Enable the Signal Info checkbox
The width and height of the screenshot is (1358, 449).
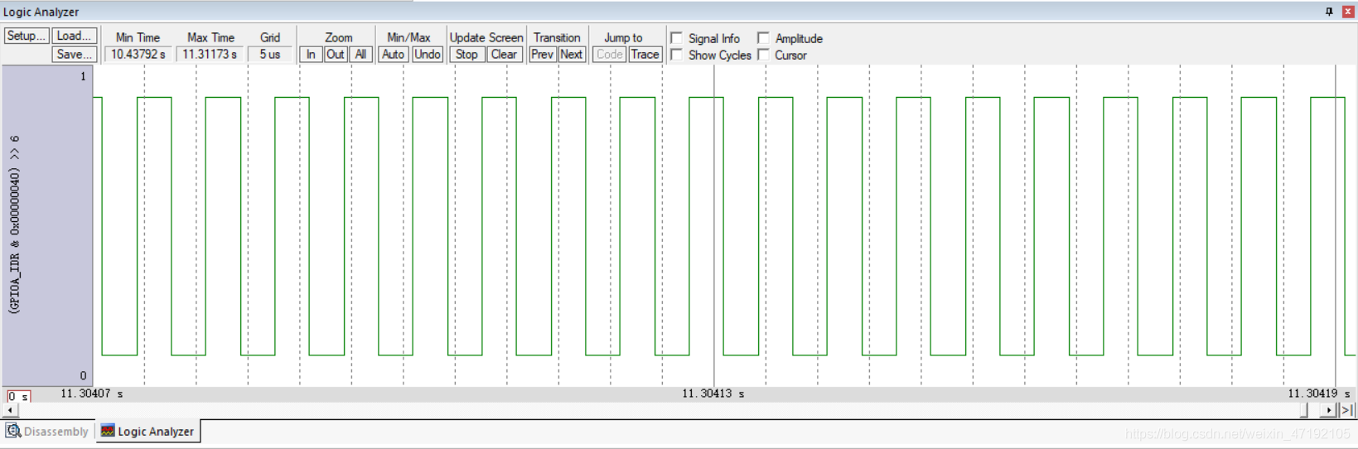[x=677, y=38]
